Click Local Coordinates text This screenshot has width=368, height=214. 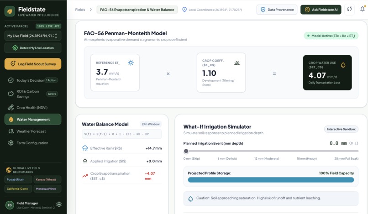pos(215,10)
